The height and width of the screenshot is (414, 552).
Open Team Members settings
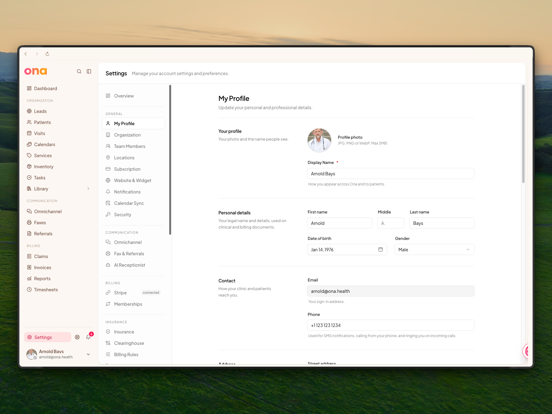pos(133,146)
